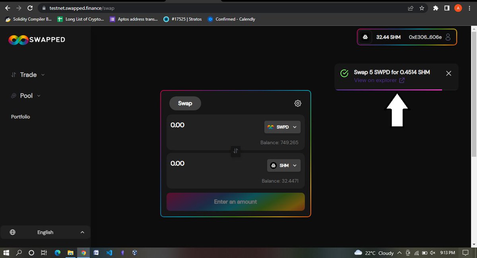
Task: Open the Chrome three-dot menu
Action: pos(469,8)
